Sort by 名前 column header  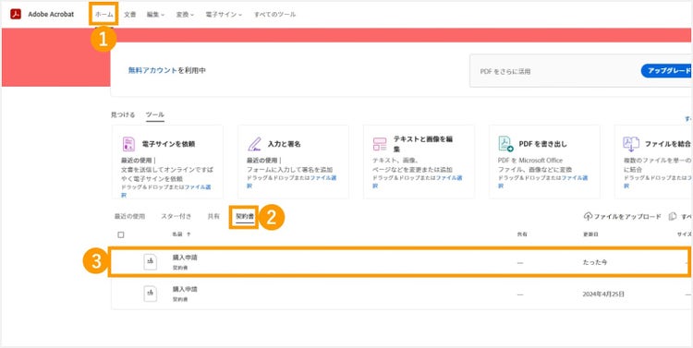[x=181, y=234]
